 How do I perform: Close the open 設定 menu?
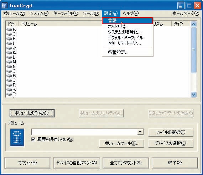click(x=111, y=14)
